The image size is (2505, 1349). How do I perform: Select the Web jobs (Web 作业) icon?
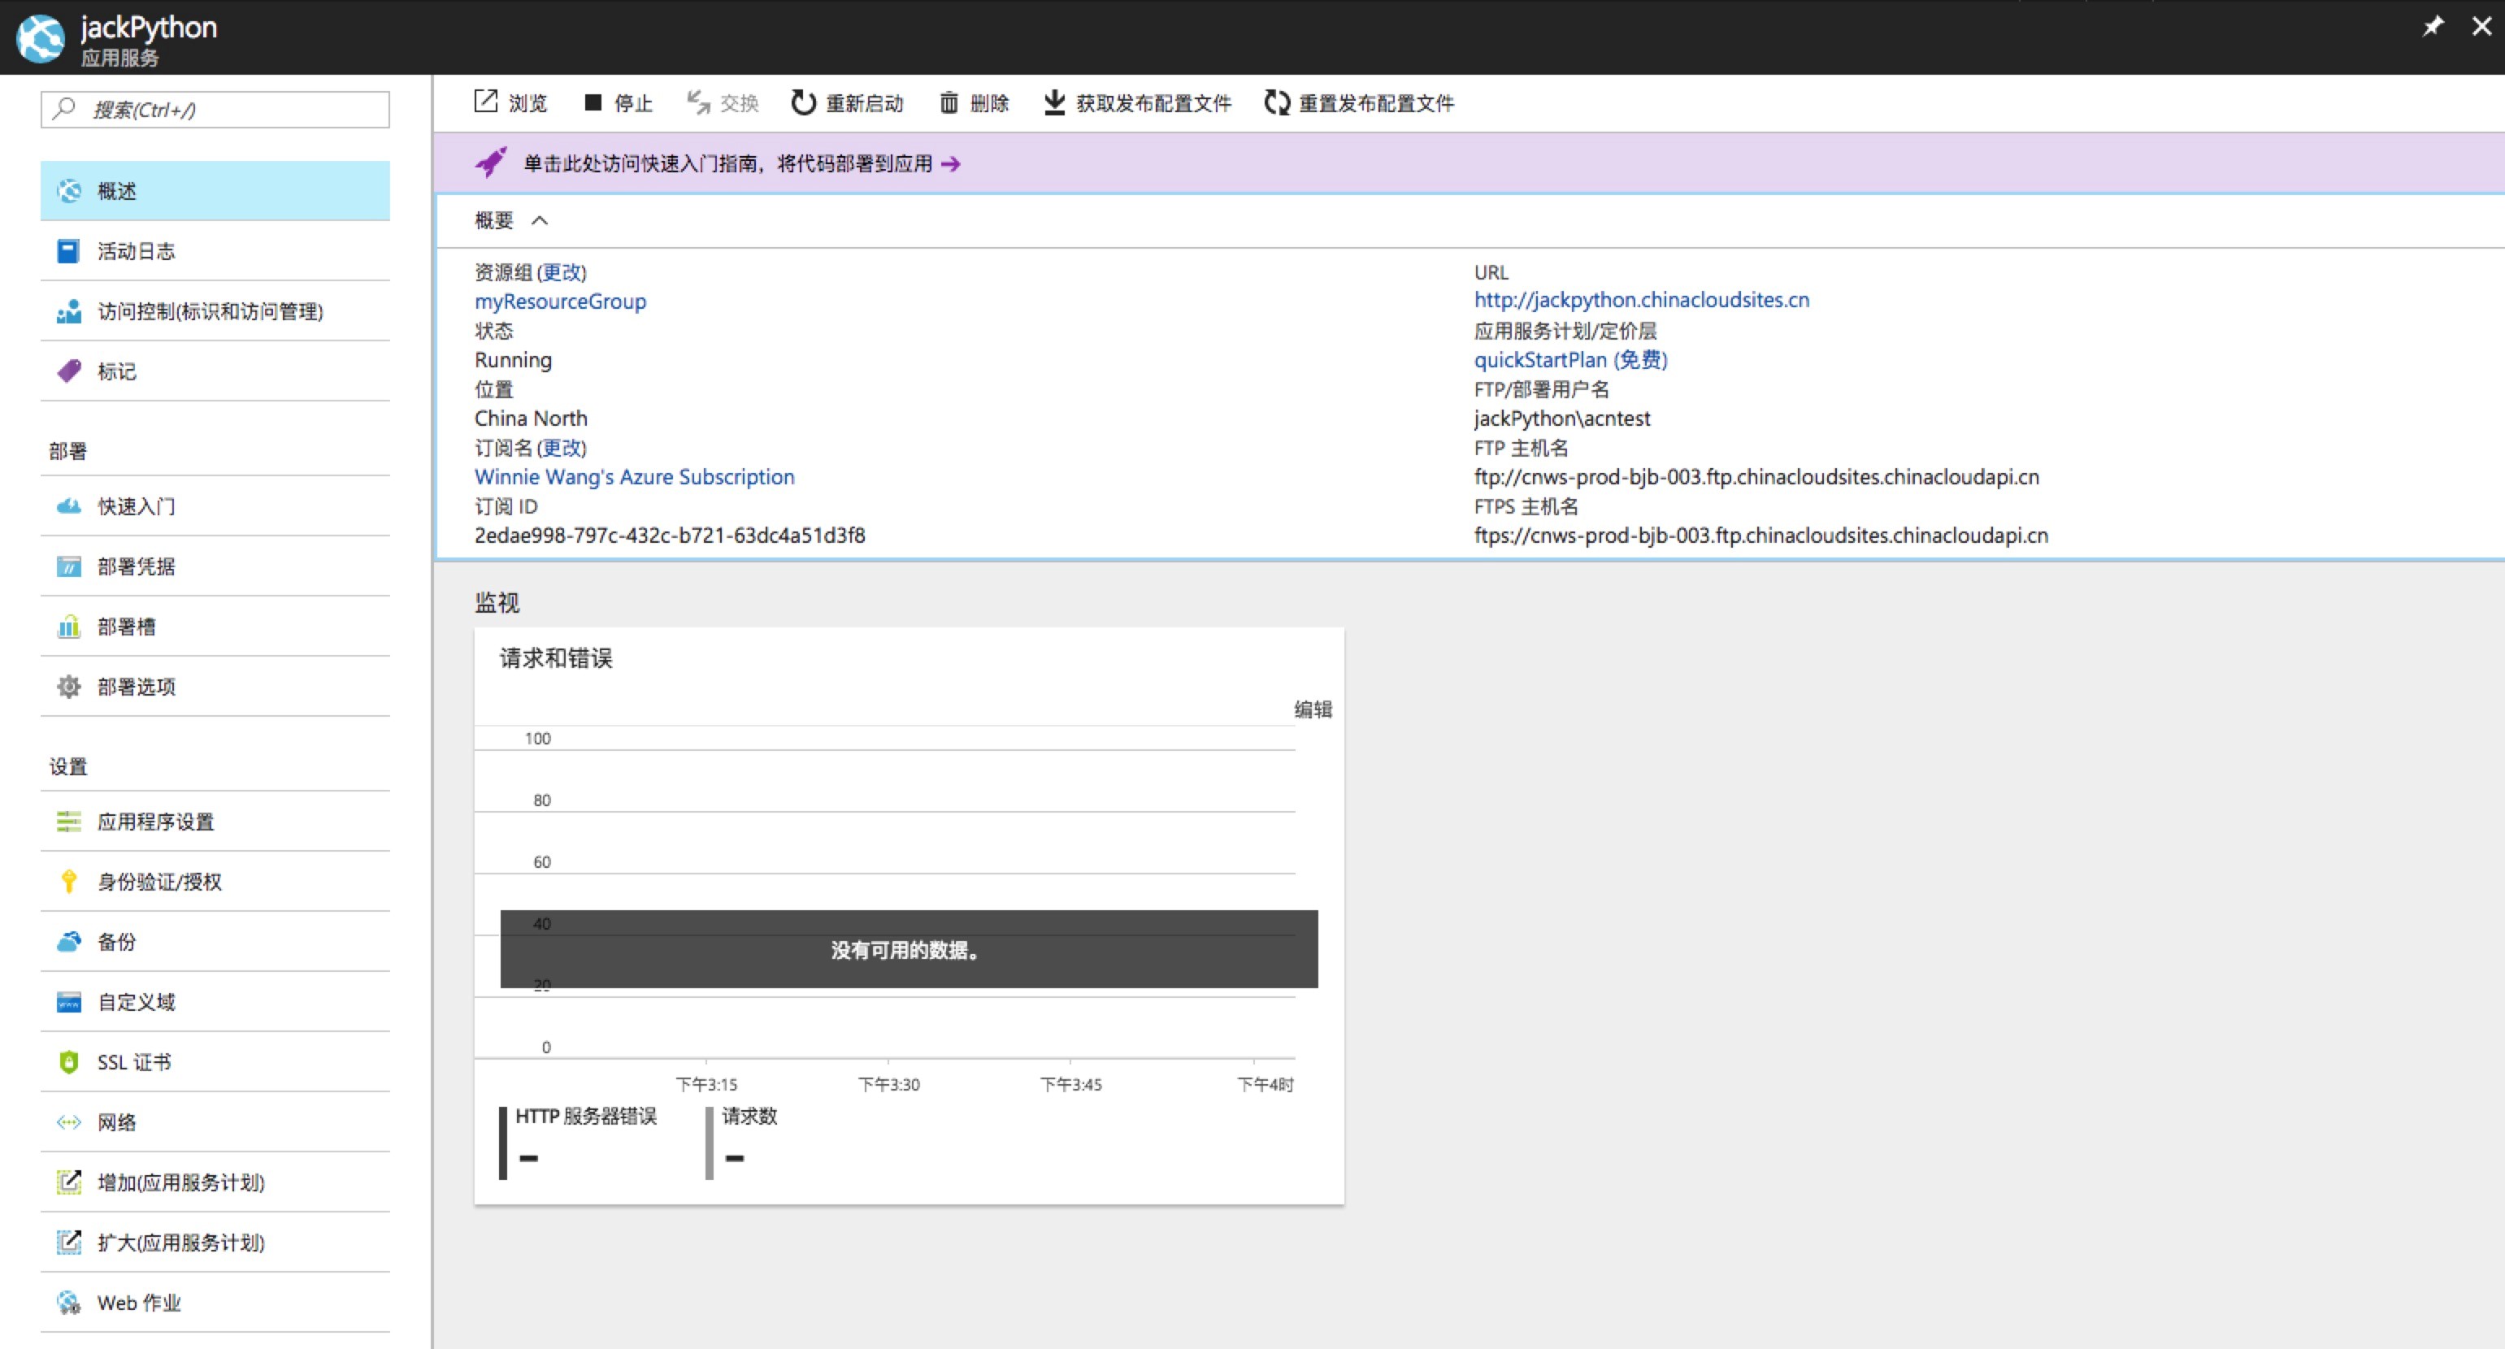68,1303
